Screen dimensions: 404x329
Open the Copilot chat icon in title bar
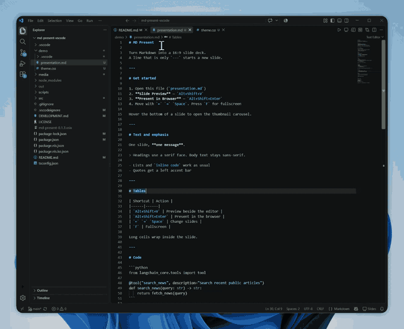point(270,21)
